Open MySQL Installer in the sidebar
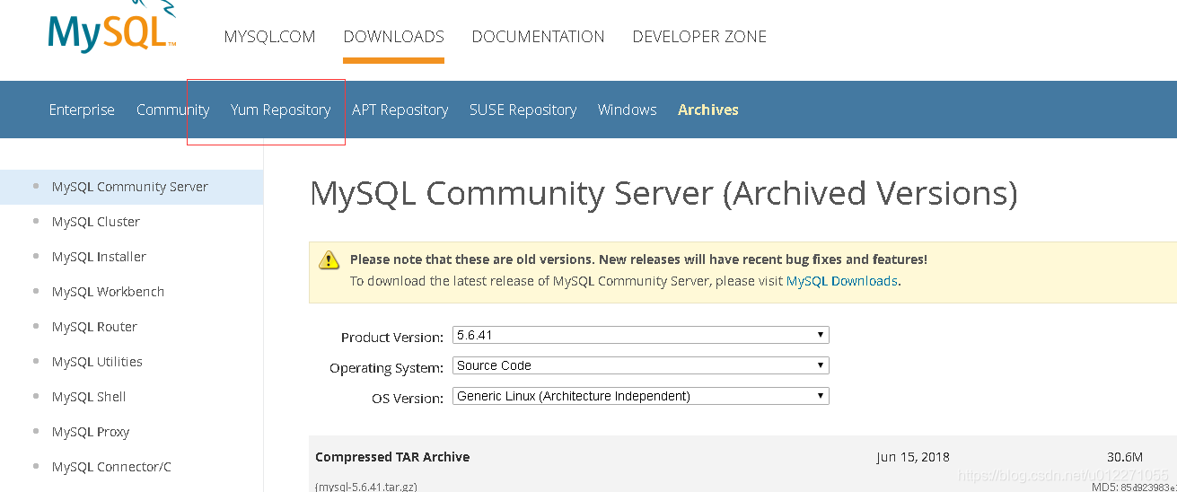 click(x=99, y=257)
